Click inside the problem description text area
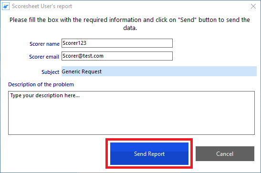261x173 pixels. click(131, 113)
